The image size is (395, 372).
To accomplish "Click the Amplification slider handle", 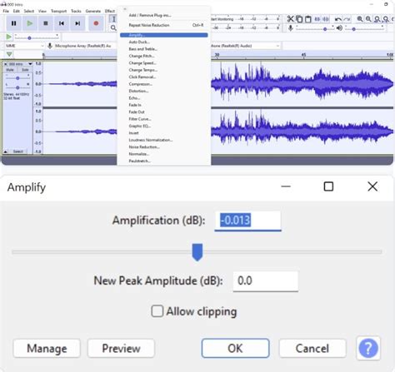I will point(197,252).
